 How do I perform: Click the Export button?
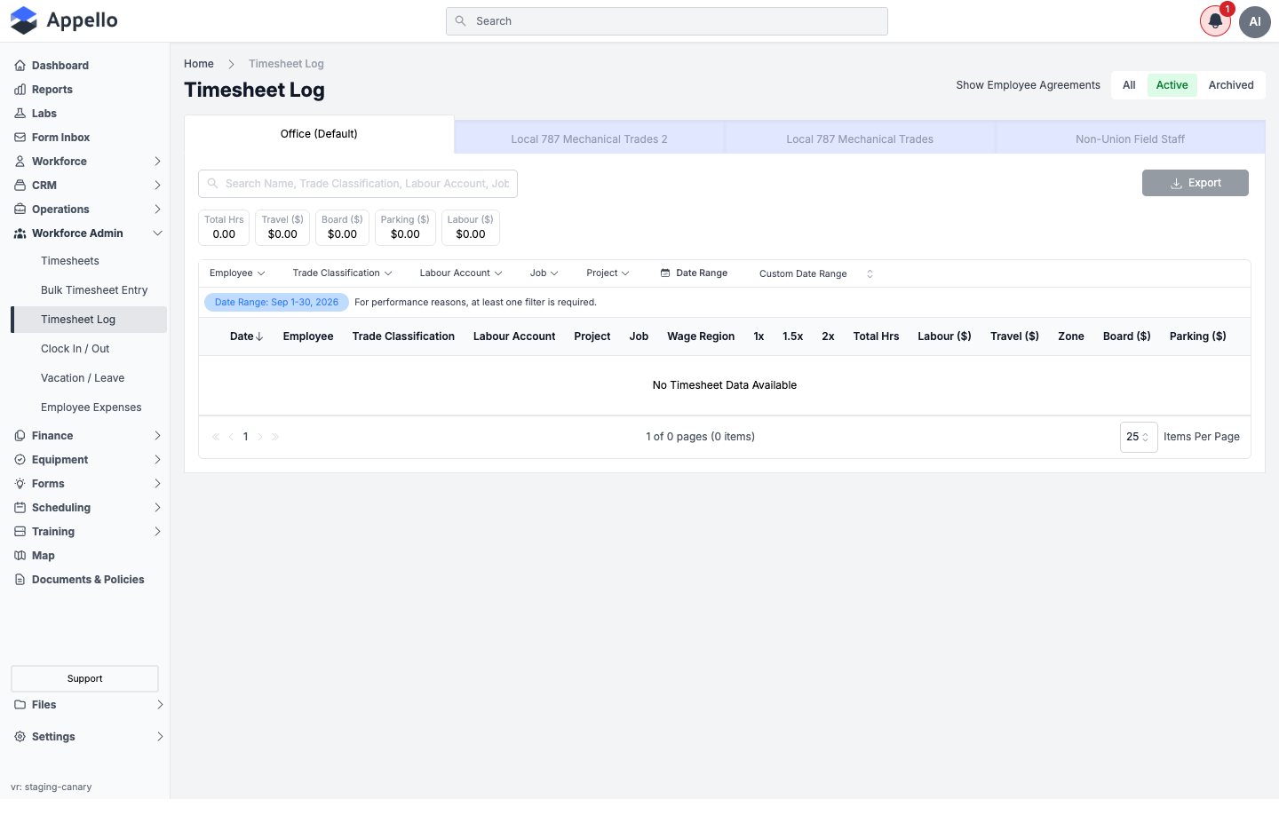click(x=1196, y=183)
